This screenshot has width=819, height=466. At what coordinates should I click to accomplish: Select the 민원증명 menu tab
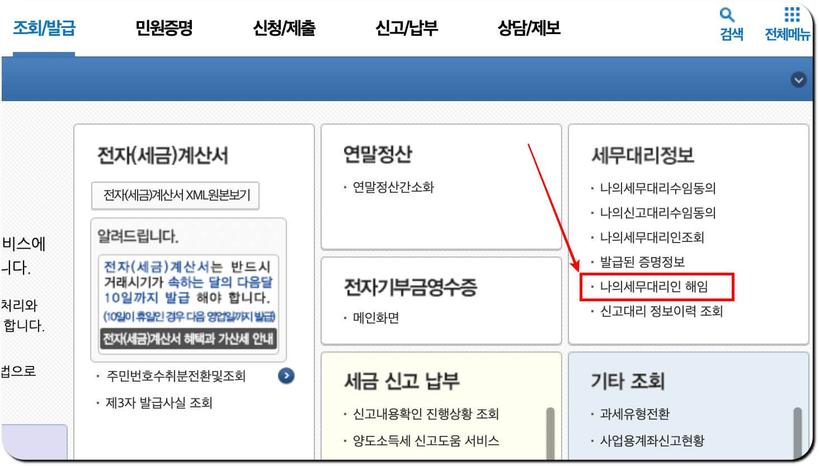[x=164, y=28]
